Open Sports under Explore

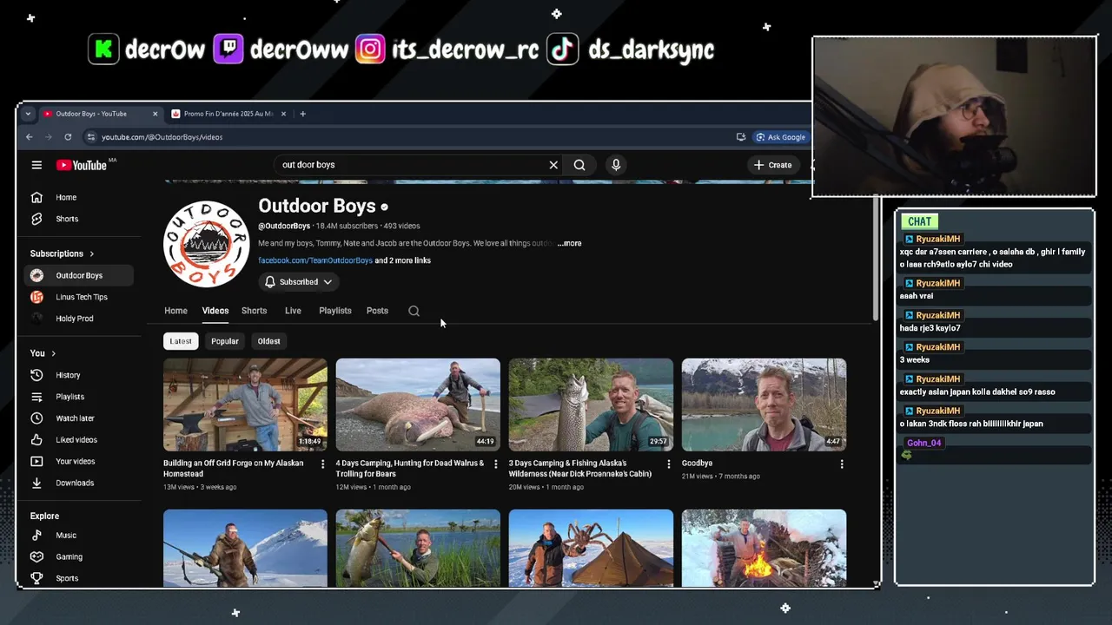pyautogui.click(x=78, y=578)
